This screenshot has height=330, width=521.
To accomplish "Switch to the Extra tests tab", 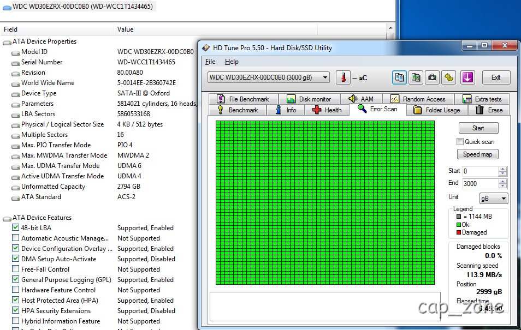I will 482,99.
